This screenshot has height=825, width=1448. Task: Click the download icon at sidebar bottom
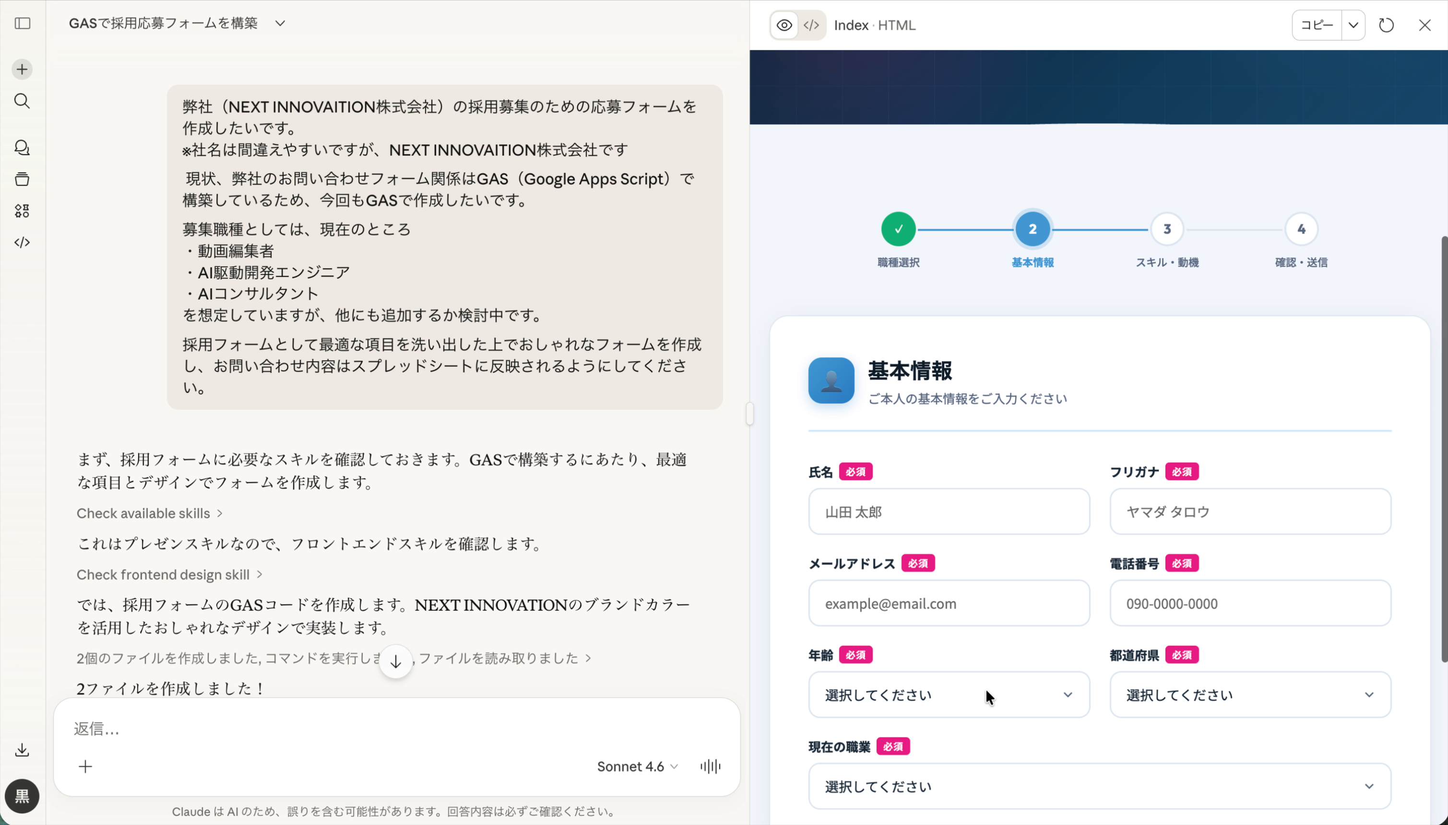(22, 749)
